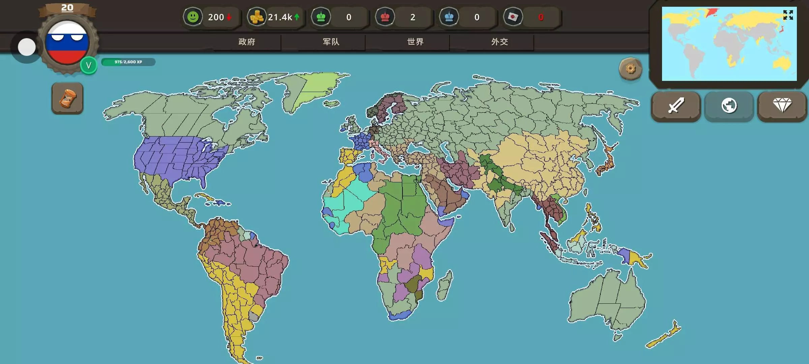Open the 外交 menu tab
Viewport: 809px width, 364px height.
tap(500, 42)
